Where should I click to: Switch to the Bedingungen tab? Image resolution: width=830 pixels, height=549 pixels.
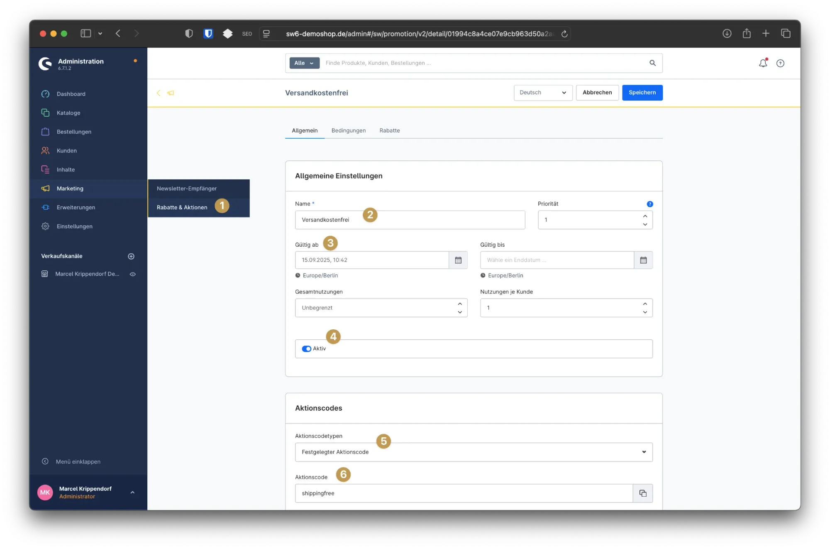(x=348, y=130)
